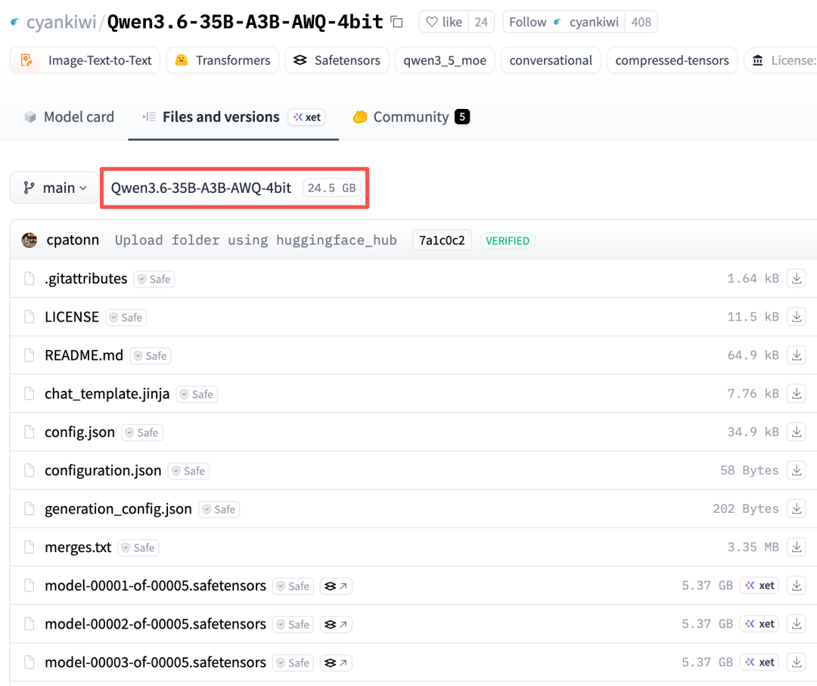The image size is (817, 686).
Task: Select the conversational tag
Action: 551,61
